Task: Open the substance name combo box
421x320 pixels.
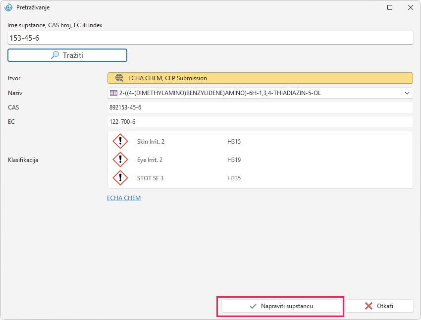Action: 260,93
